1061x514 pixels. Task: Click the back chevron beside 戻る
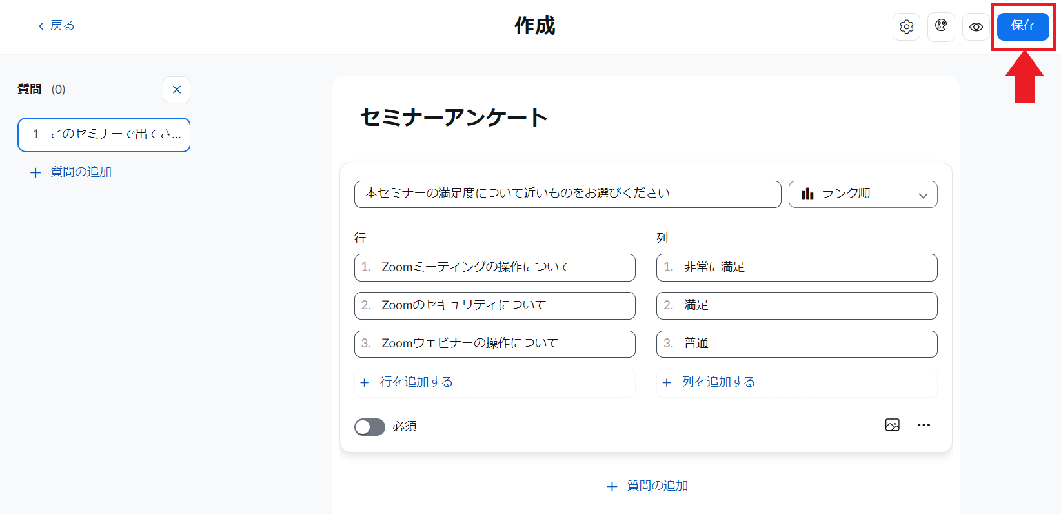coord(41,26)
